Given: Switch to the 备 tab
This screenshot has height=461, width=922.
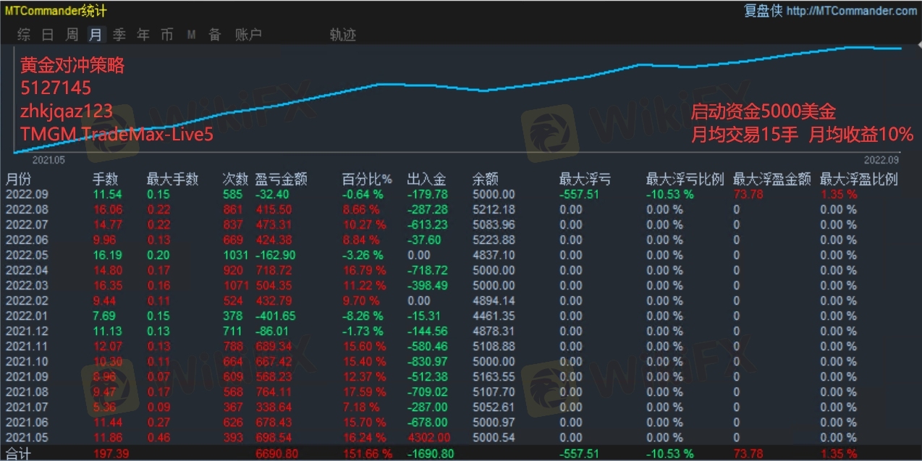Looking at the screenshot, I should click(x=215, y=35).
